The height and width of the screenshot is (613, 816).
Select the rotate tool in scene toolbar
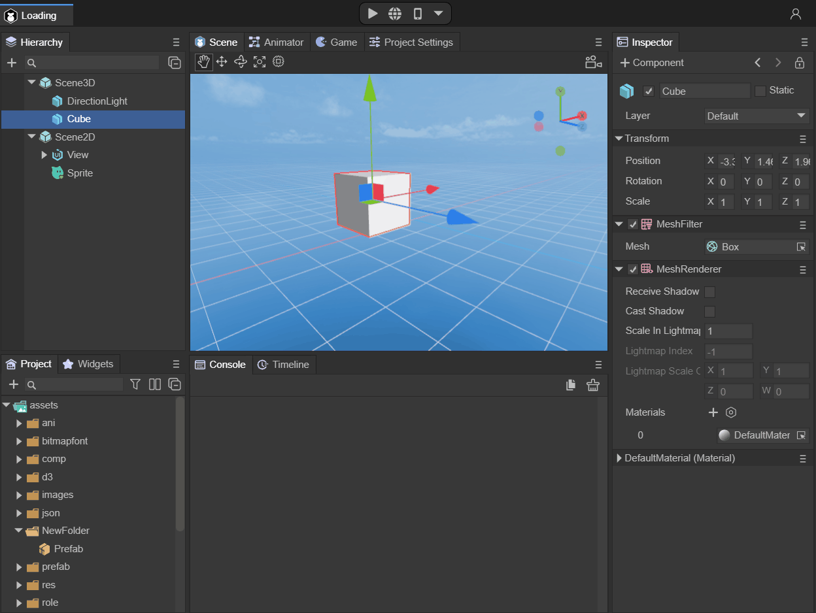241,62
